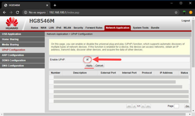
Task: Click the orange alert profile icon
Action: pos(190,12)
